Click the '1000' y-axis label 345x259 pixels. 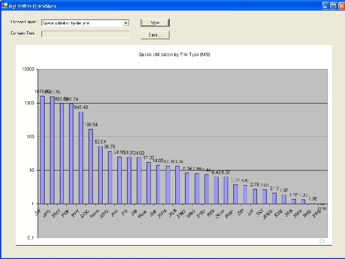click(x=30, y=103)
